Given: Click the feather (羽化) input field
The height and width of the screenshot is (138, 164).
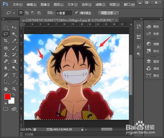Looking at the screenshot, I should (64, 13).
